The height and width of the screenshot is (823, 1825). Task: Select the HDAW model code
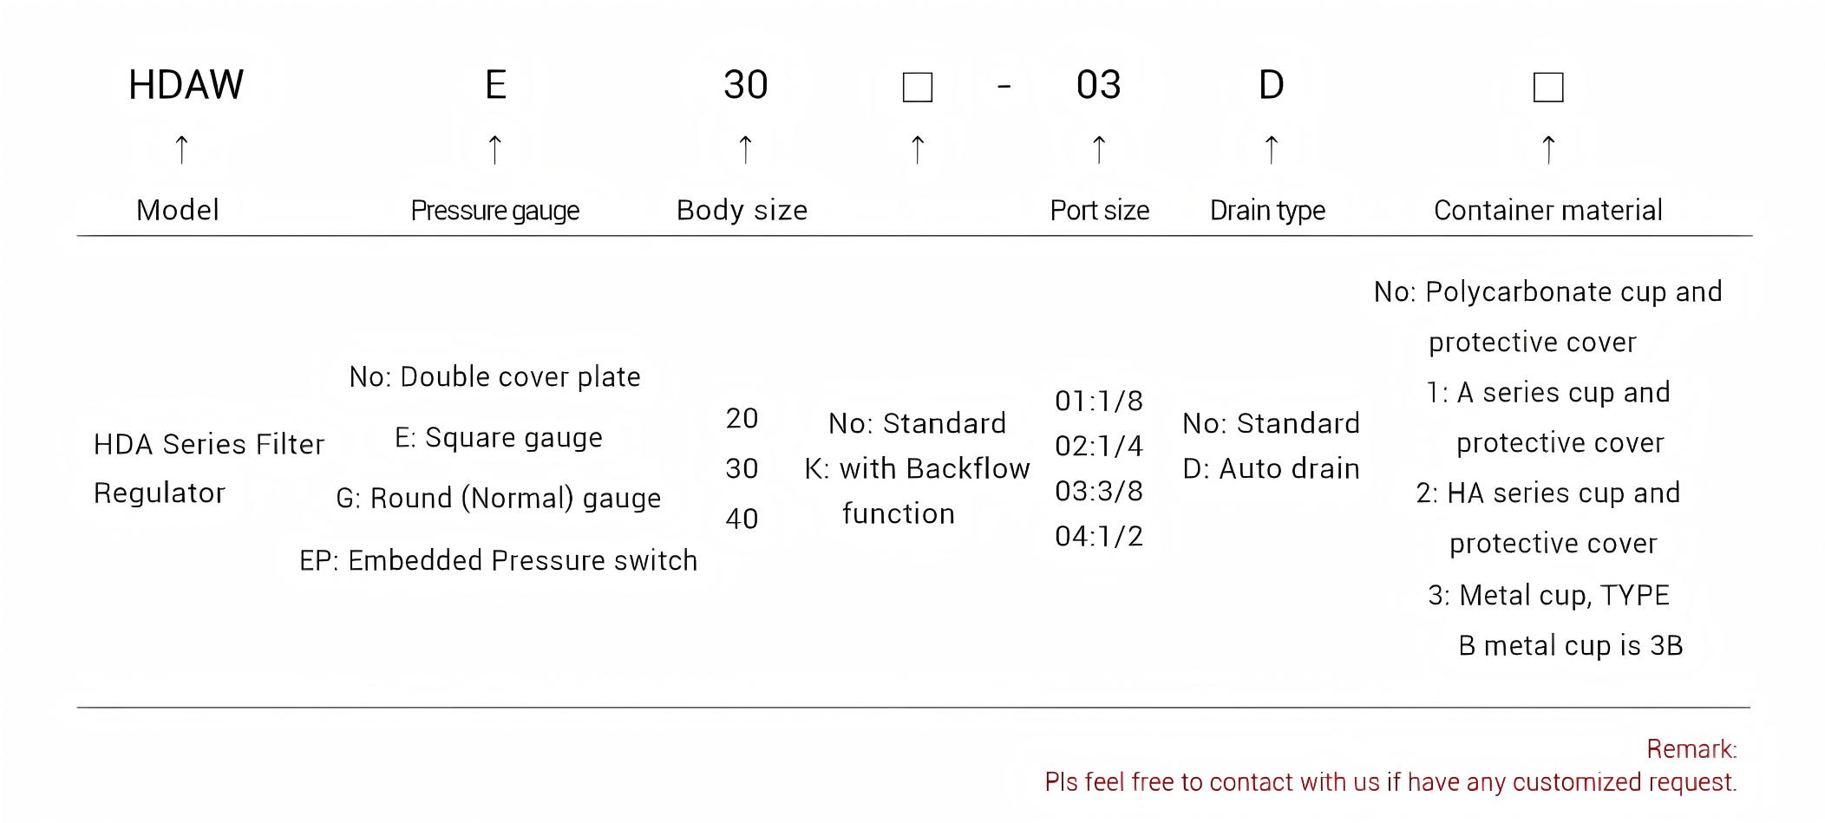(x=186, y=85)
